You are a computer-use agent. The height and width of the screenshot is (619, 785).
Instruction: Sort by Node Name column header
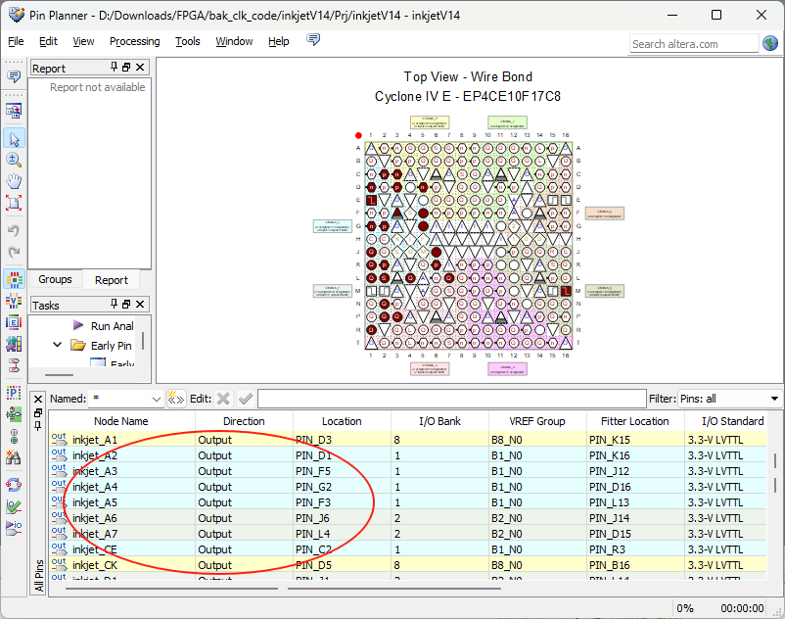point(121,421)
